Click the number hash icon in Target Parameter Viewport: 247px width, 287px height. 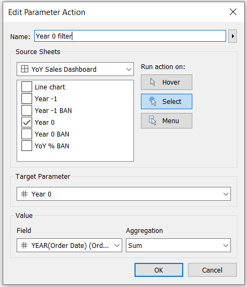(x=24, y=194)
